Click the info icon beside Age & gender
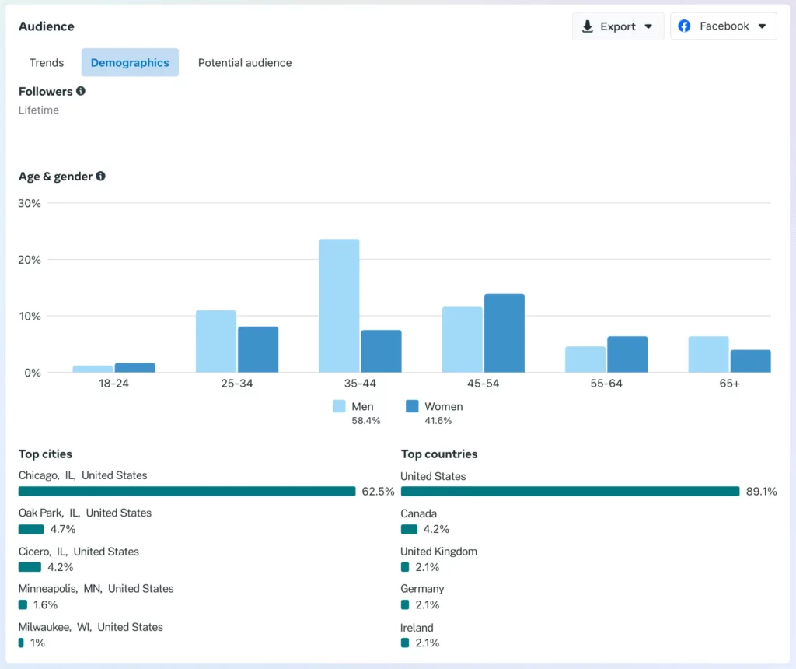 pyautogui.click(x=100, y=176)
